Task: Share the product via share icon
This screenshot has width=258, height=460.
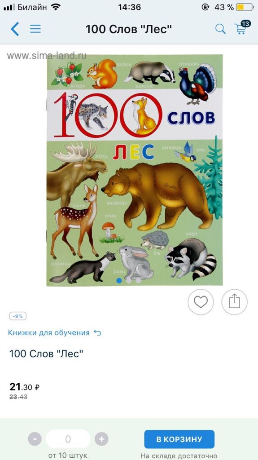Action: tap(235, 302)
